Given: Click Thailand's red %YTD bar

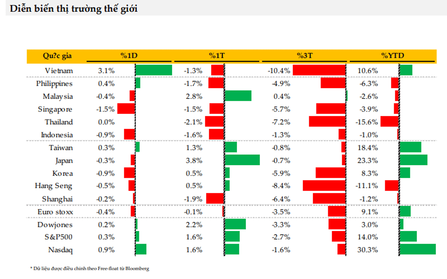Looking at the screenshot, I should coord(389,122).
